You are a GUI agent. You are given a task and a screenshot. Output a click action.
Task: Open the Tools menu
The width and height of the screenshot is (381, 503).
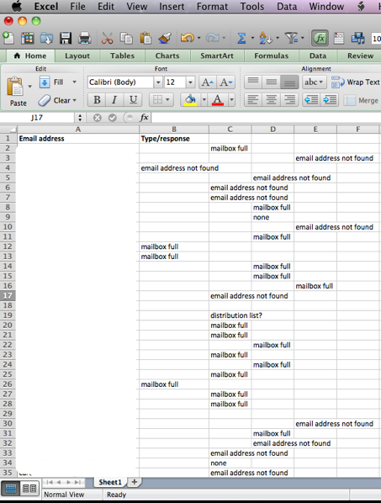252,7
